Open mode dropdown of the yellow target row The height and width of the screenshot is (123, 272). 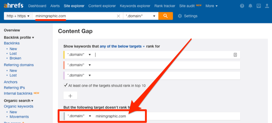[x=79, y=55]
